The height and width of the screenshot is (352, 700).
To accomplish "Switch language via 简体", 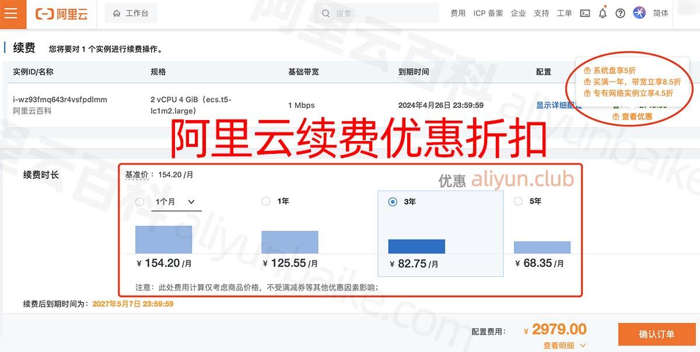I will coord(661,13).
